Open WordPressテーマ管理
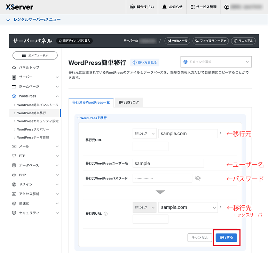This screenshot has width=268, height=253. tap(33, 137)
